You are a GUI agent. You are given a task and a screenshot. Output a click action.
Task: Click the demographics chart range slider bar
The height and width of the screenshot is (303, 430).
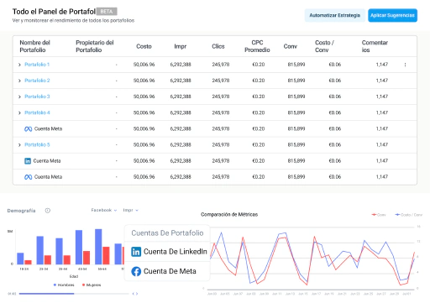click(74, 294)
